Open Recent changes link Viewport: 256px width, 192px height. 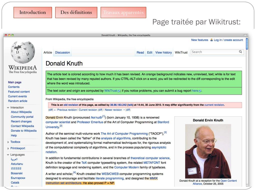click(21, 121)
